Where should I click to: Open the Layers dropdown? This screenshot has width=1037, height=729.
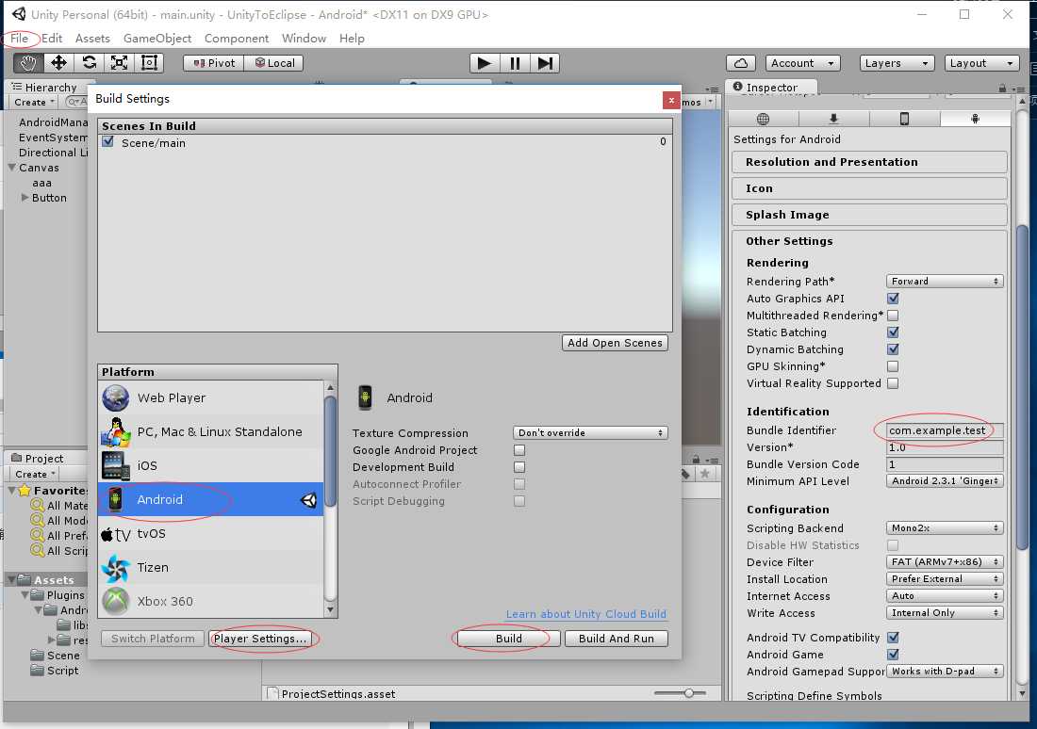tap(897, 63)
